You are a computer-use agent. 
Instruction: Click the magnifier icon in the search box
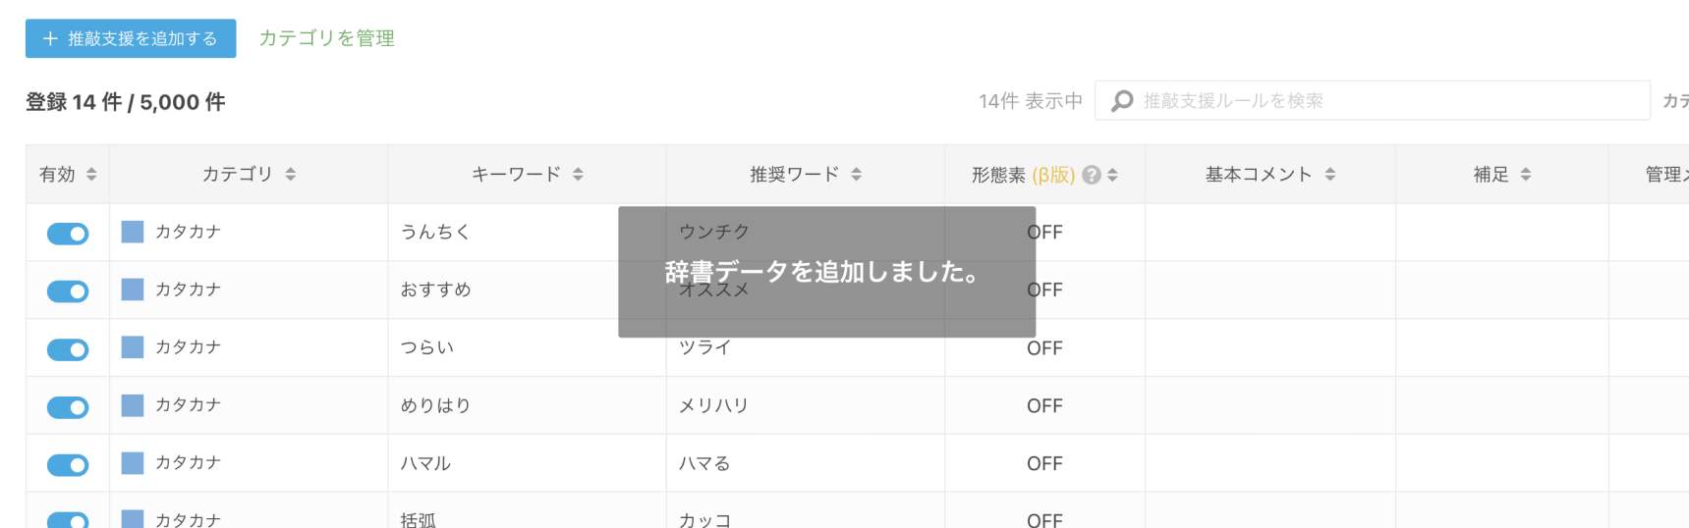pyautogui.click(x=1122, y=101)
